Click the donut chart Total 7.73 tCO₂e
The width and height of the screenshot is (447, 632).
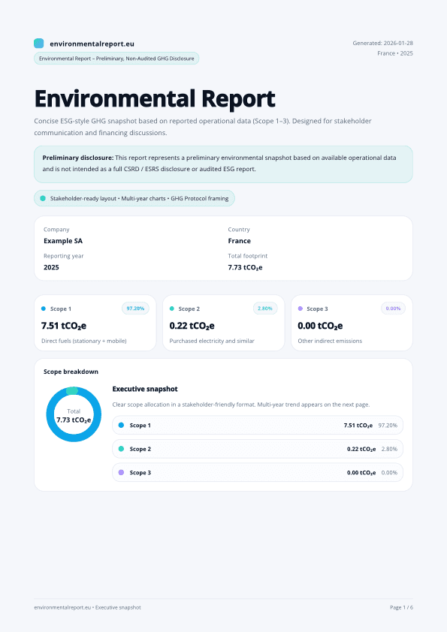coord(74,414)
